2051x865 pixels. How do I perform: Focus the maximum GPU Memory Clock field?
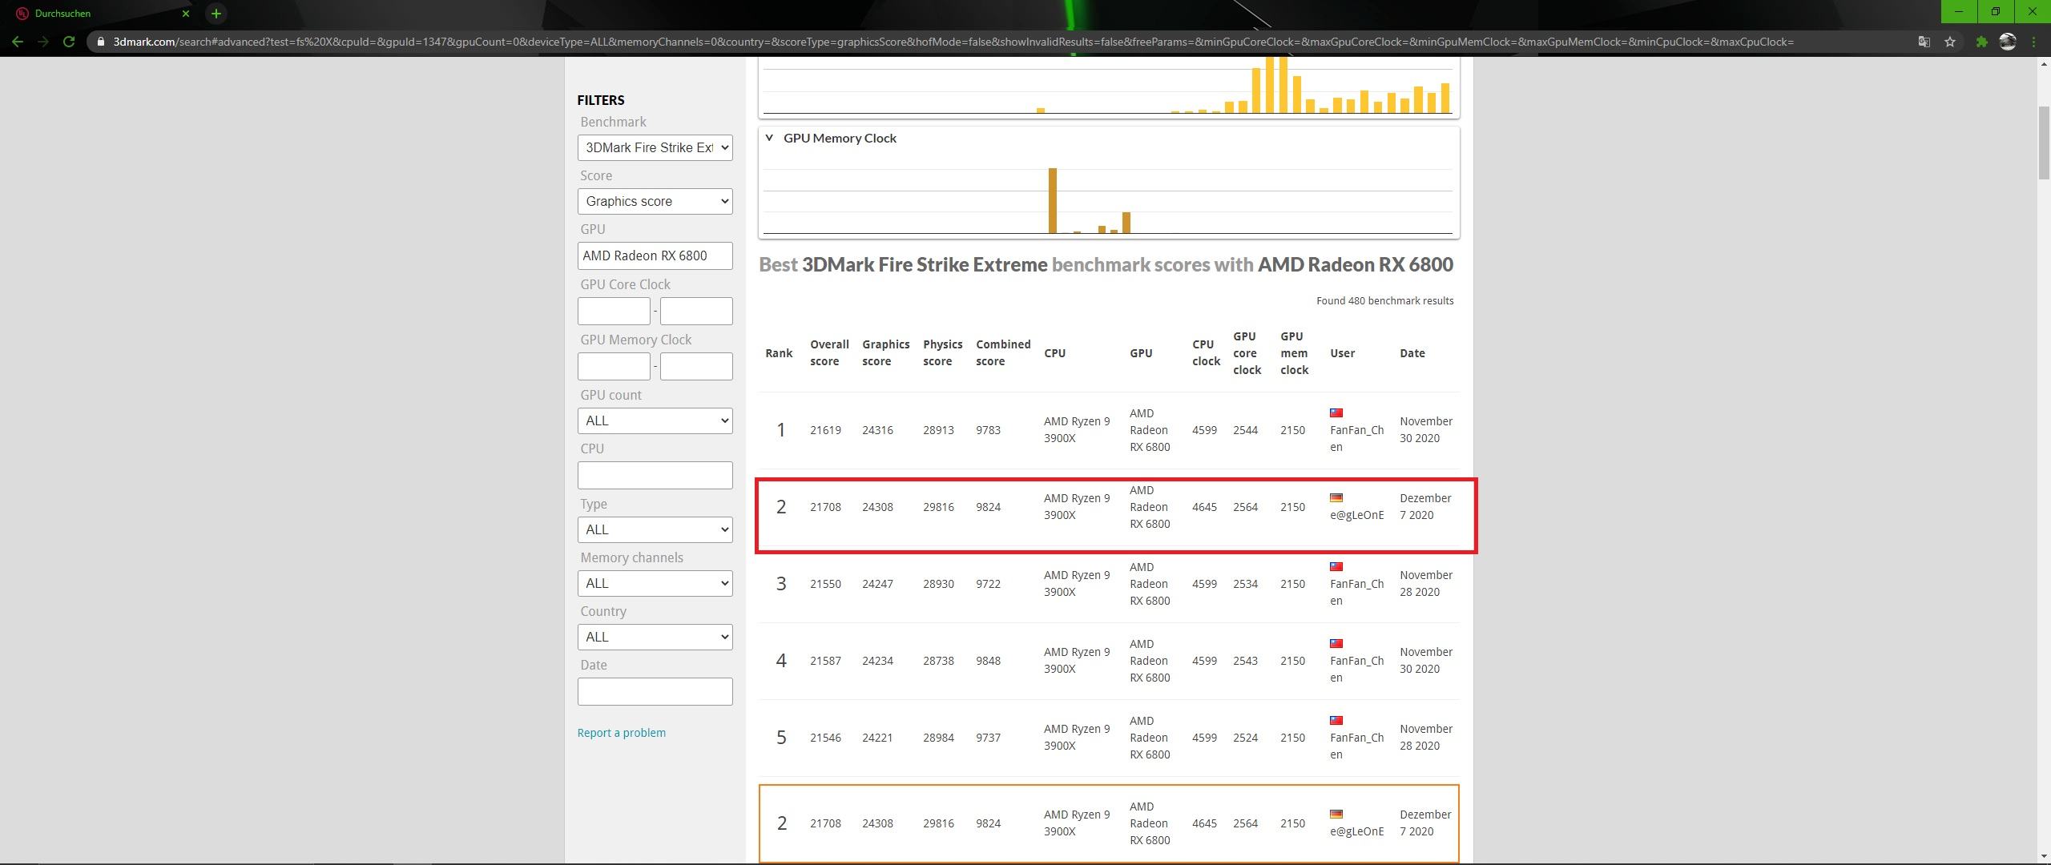696,366
